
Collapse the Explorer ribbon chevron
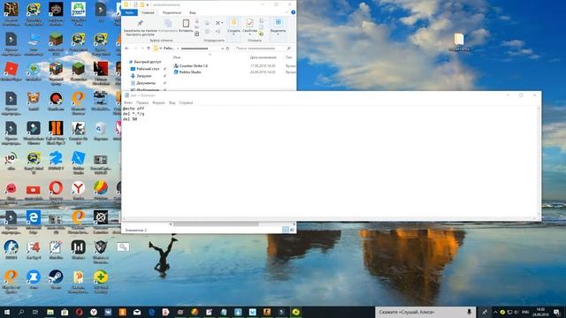pos(287,12)
